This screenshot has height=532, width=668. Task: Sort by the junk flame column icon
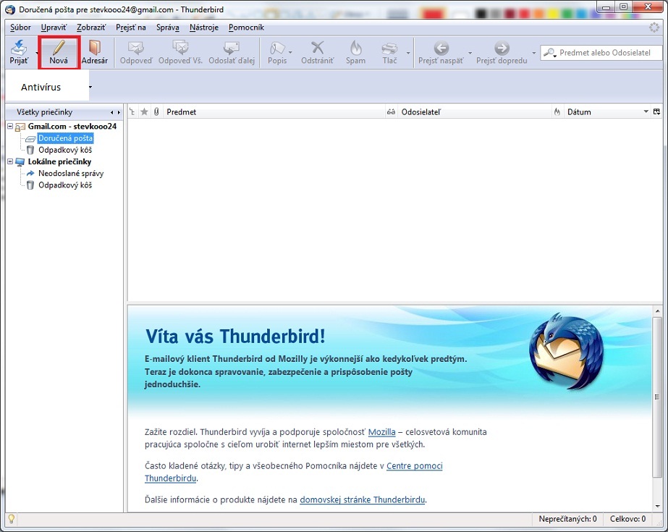pos(557,112)
